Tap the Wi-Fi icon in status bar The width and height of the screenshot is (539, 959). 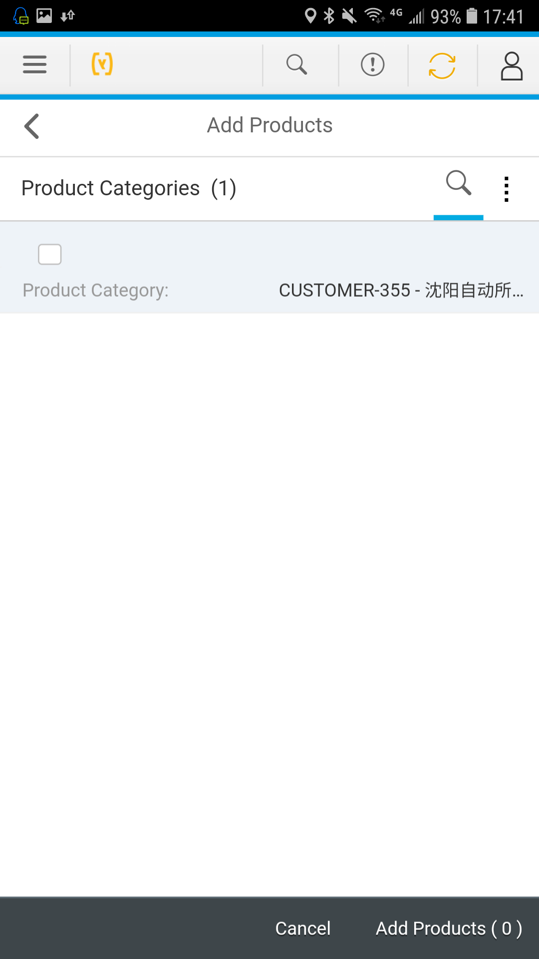tap(375, 16)
